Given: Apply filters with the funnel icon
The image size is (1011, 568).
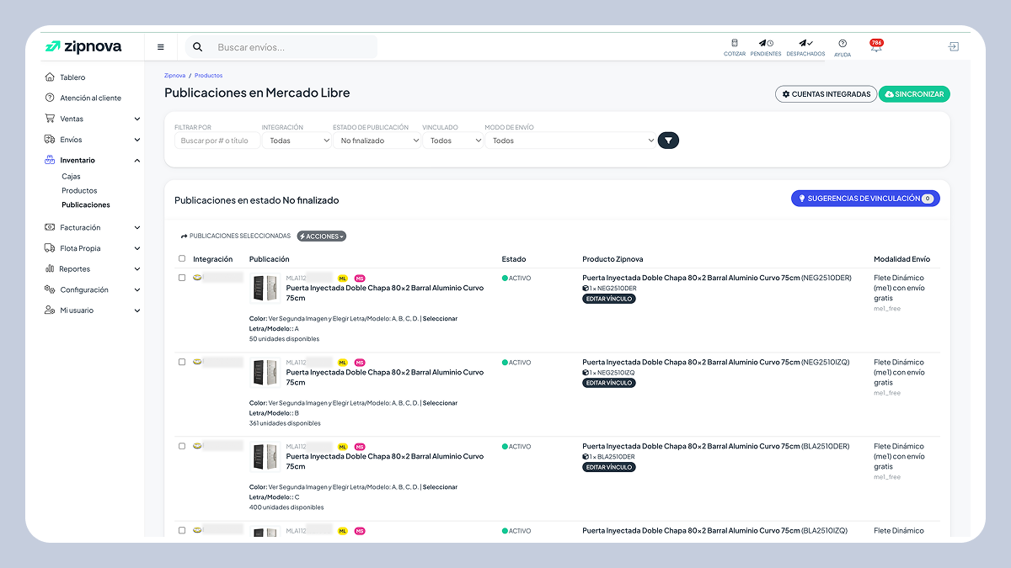Looking at the screenshot, I should tap(668, 141).
